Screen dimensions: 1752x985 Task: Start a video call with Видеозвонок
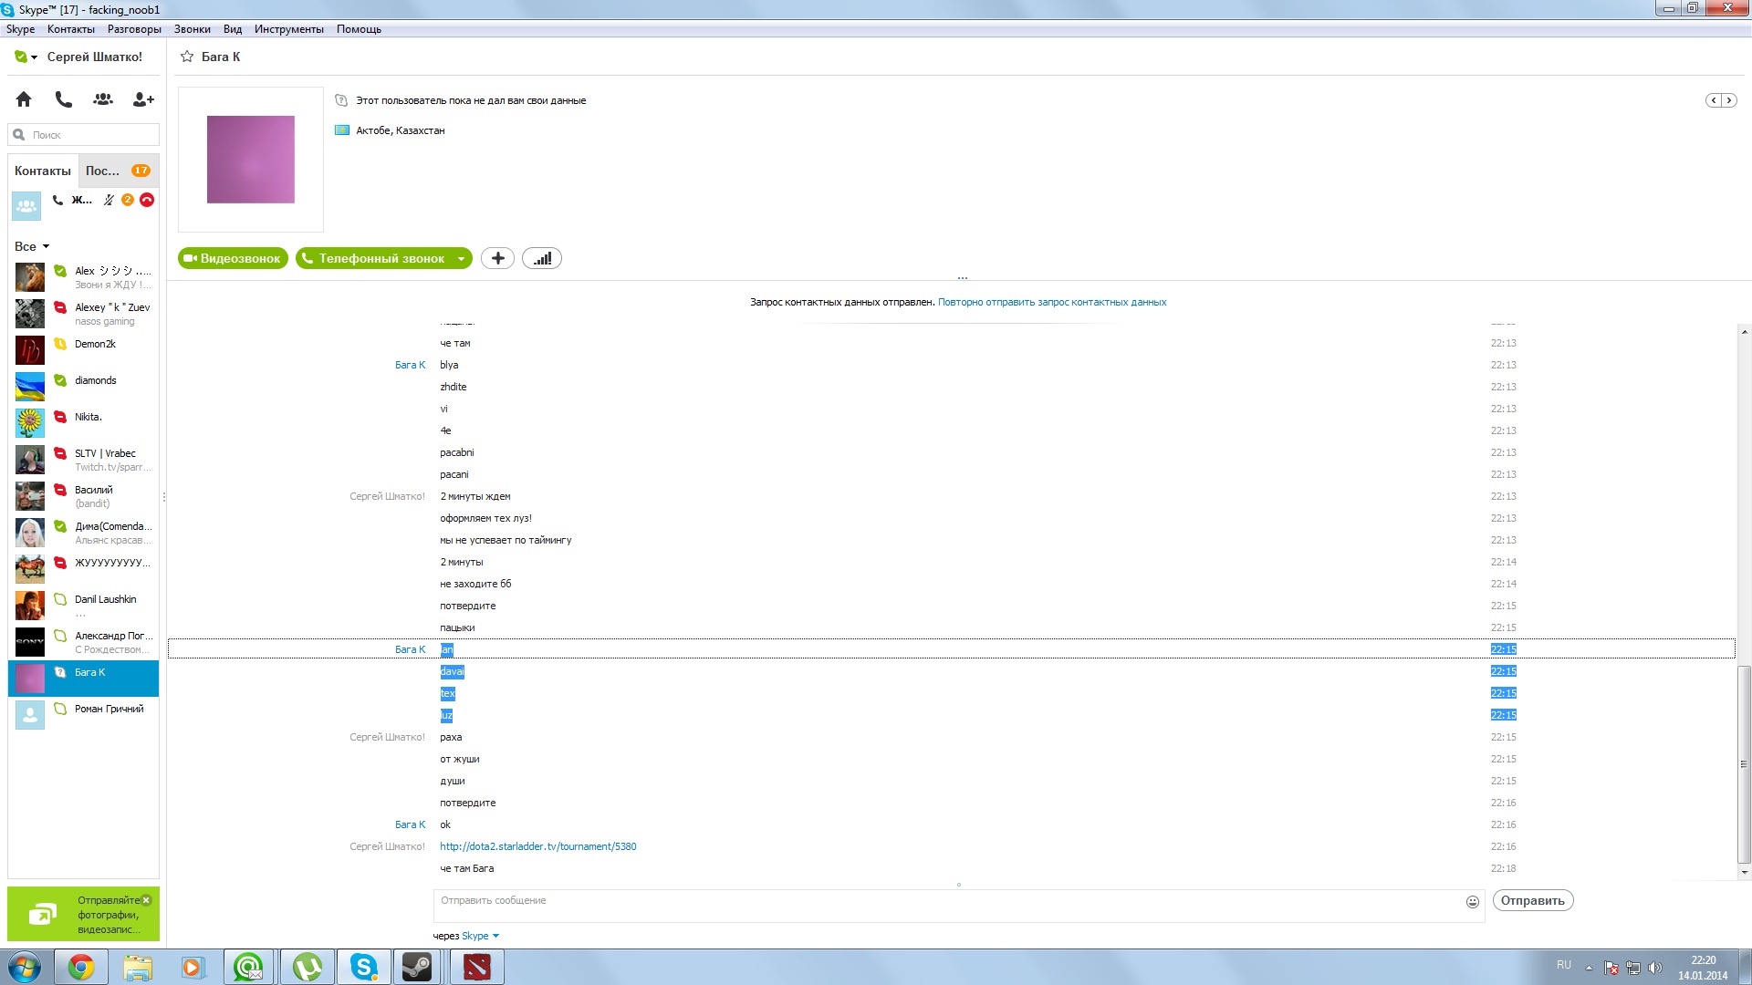coord(233,258)
